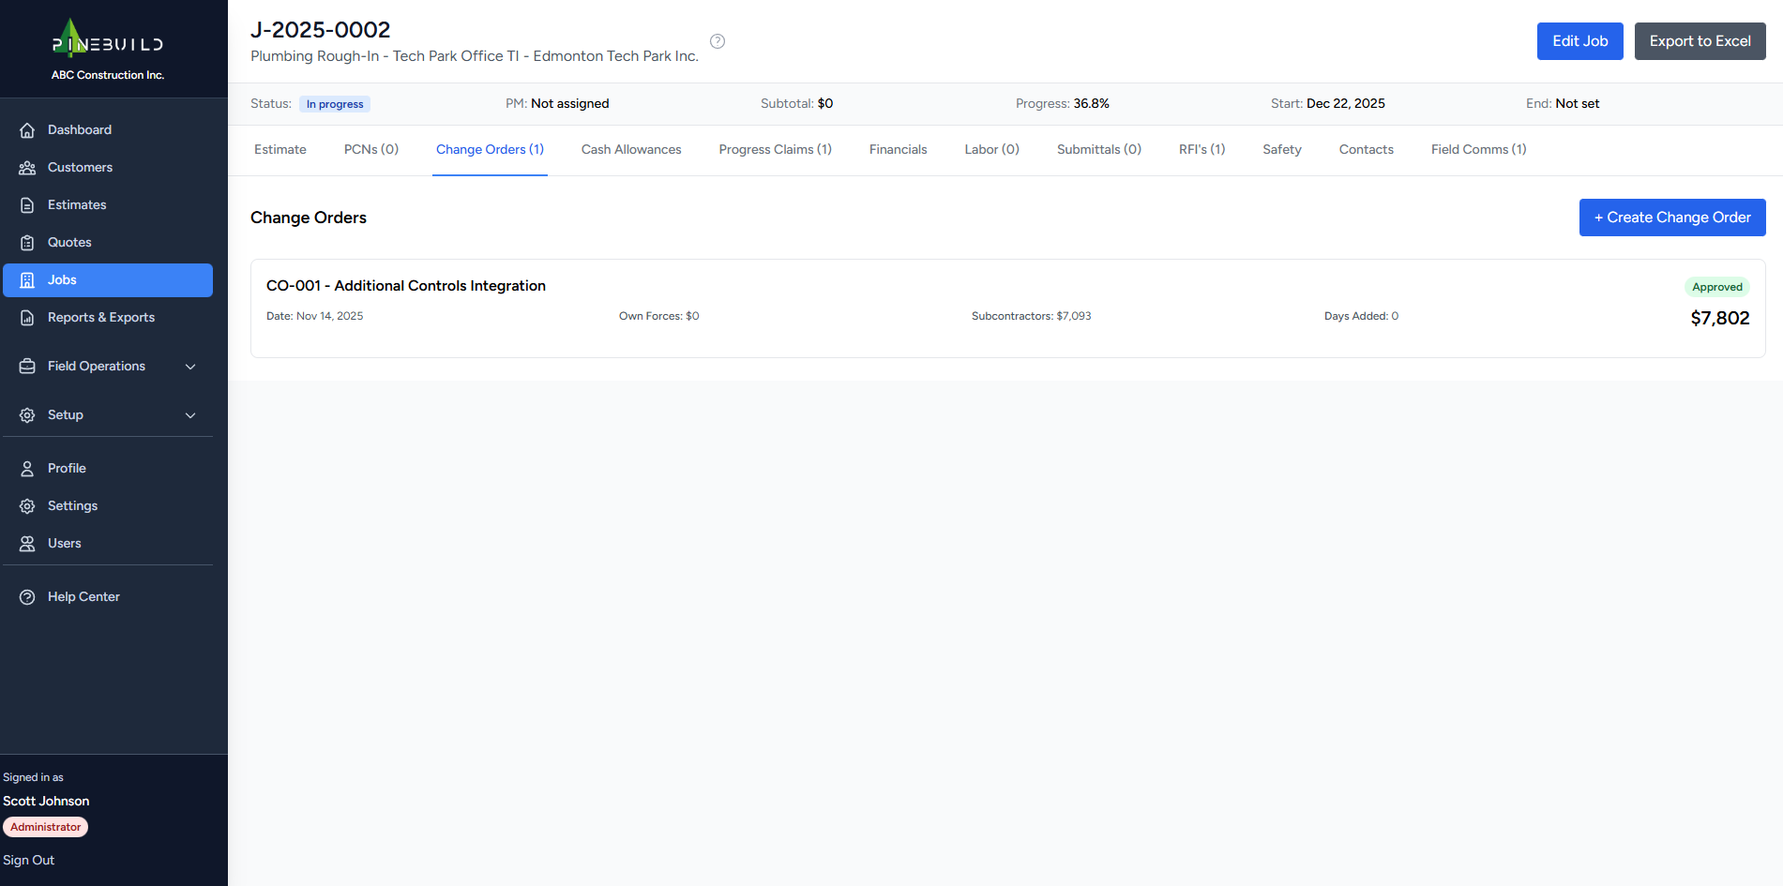The height and width of the screenshot is (886, 1783).
Task: Click the Settings gear icon
Action: coord(27,506)
